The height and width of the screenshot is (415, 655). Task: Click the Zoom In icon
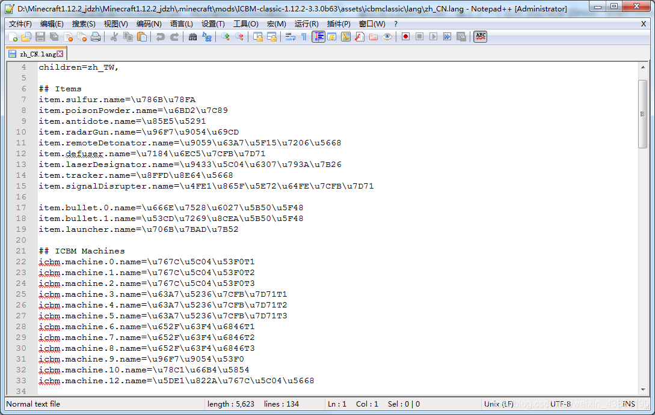[x=225, y=37]
